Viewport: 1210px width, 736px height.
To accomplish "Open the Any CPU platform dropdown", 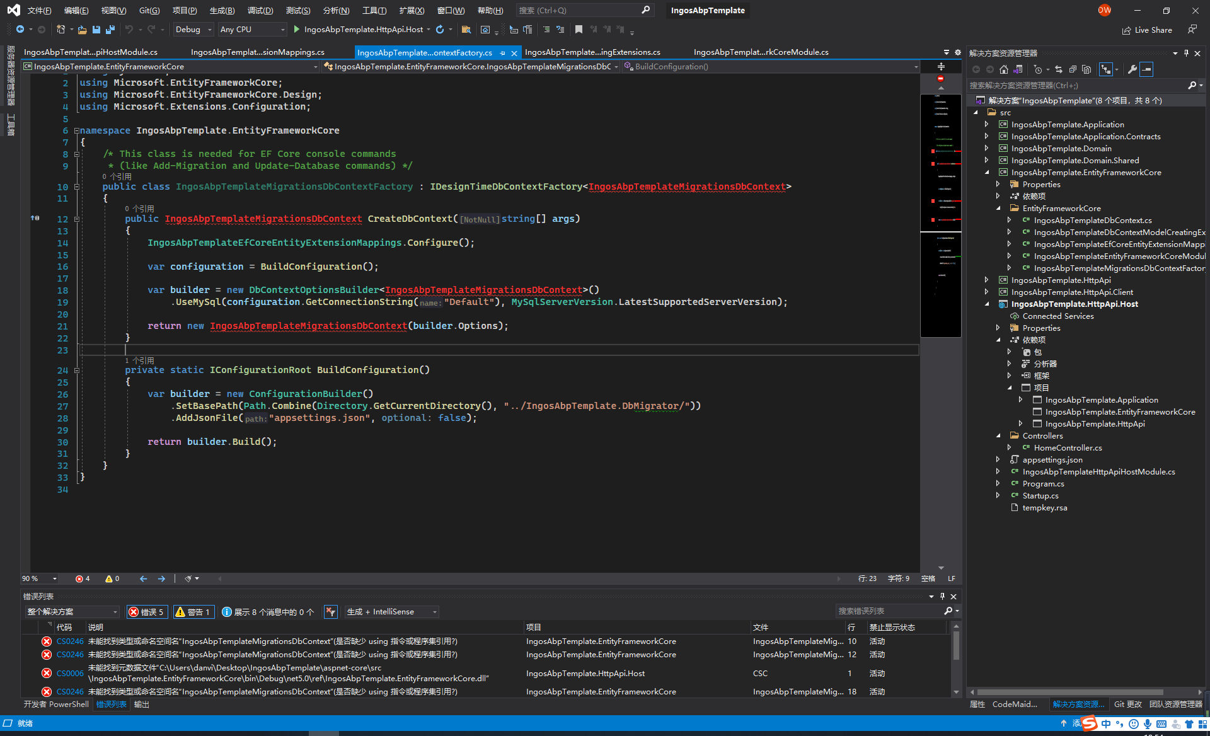I will [x=252, y=30].
